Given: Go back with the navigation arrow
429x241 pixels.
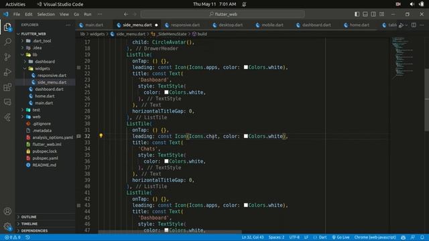Looking at the screenshot, I should tap(126, 14).
